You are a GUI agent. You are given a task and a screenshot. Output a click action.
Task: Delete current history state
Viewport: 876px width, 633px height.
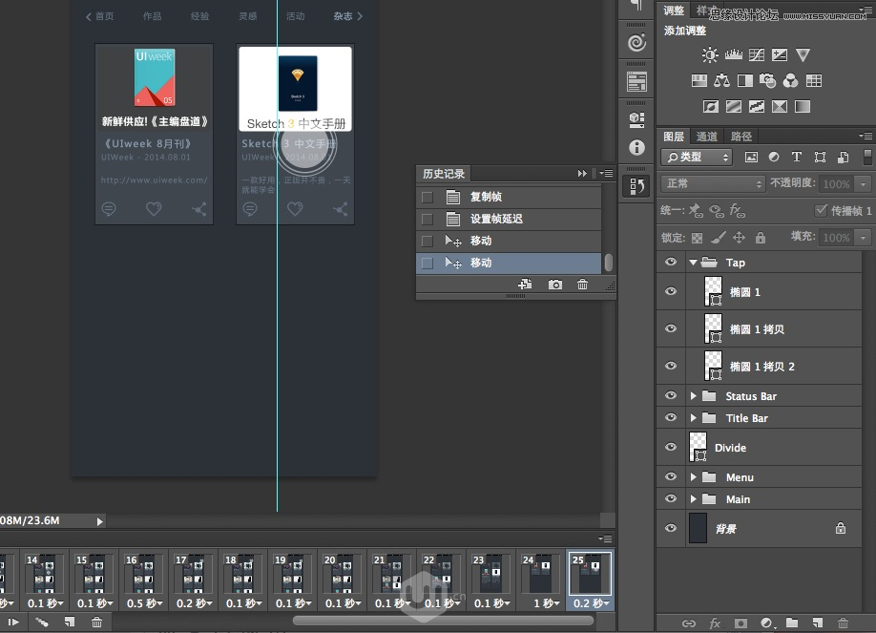pos(582,285)
